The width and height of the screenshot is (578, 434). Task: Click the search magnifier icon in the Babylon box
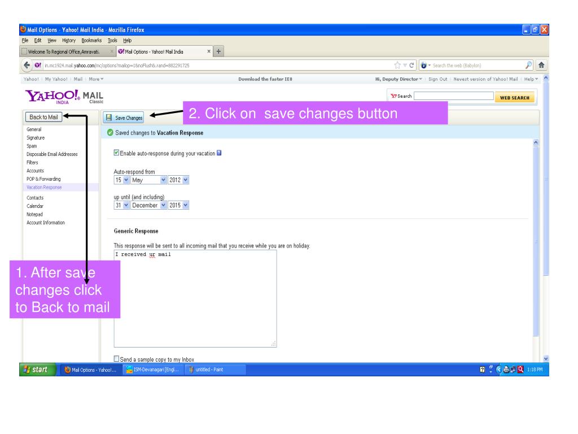click(528, 66)
